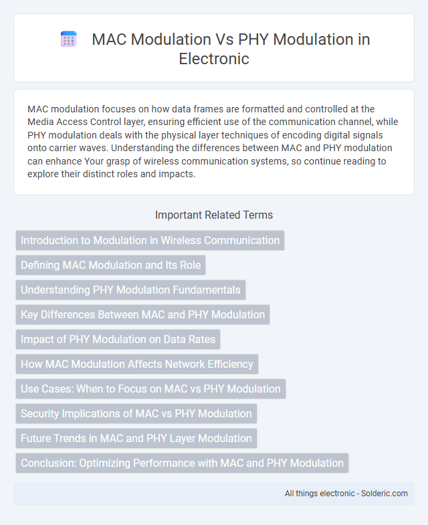Click Key Differences Between MAC and PHY Modulation

(142, 315)
